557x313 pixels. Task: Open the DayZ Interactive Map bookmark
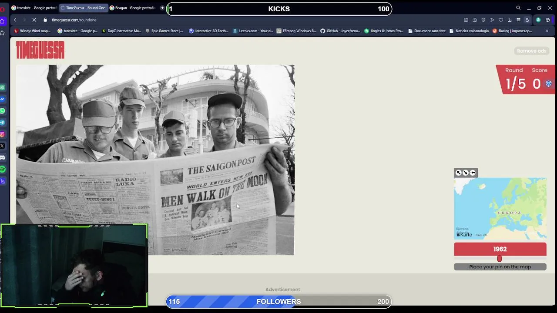tap(121, 31)
